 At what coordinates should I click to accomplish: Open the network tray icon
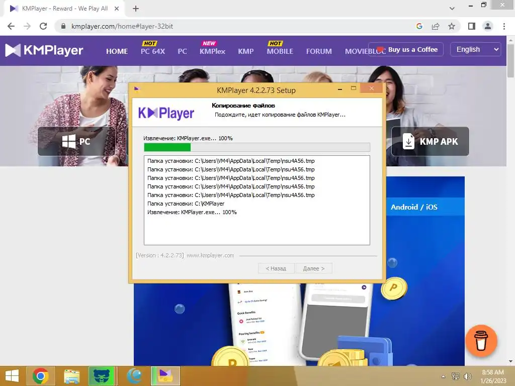coord(456,376)
